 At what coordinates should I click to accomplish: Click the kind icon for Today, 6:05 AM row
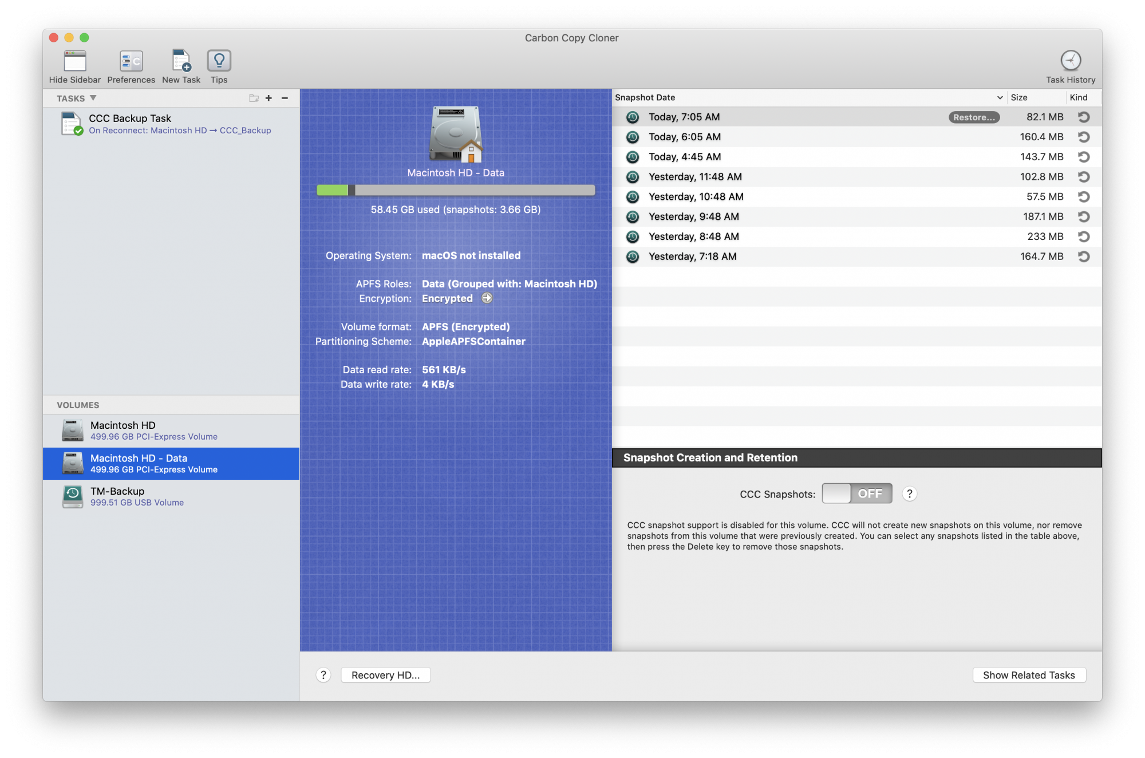click(x=1084, y=137)
